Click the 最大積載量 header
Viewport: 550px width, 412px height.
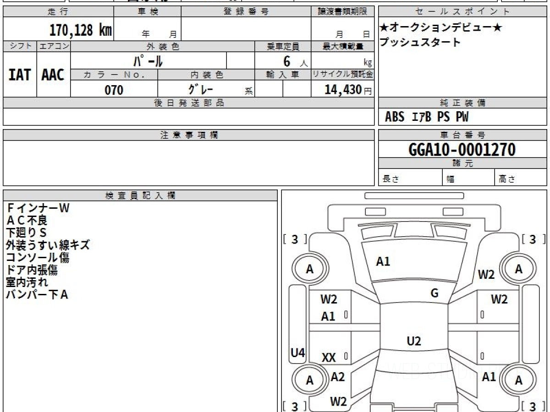click(343, 46)
